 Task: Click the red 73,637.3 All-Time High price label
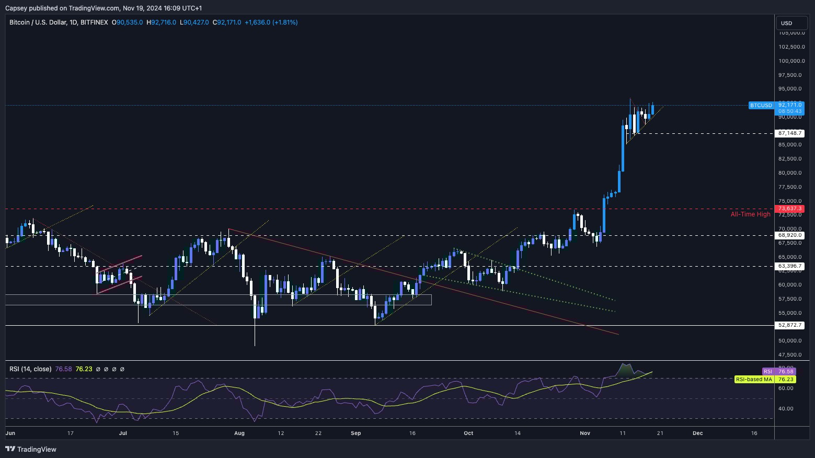(789, 209)
